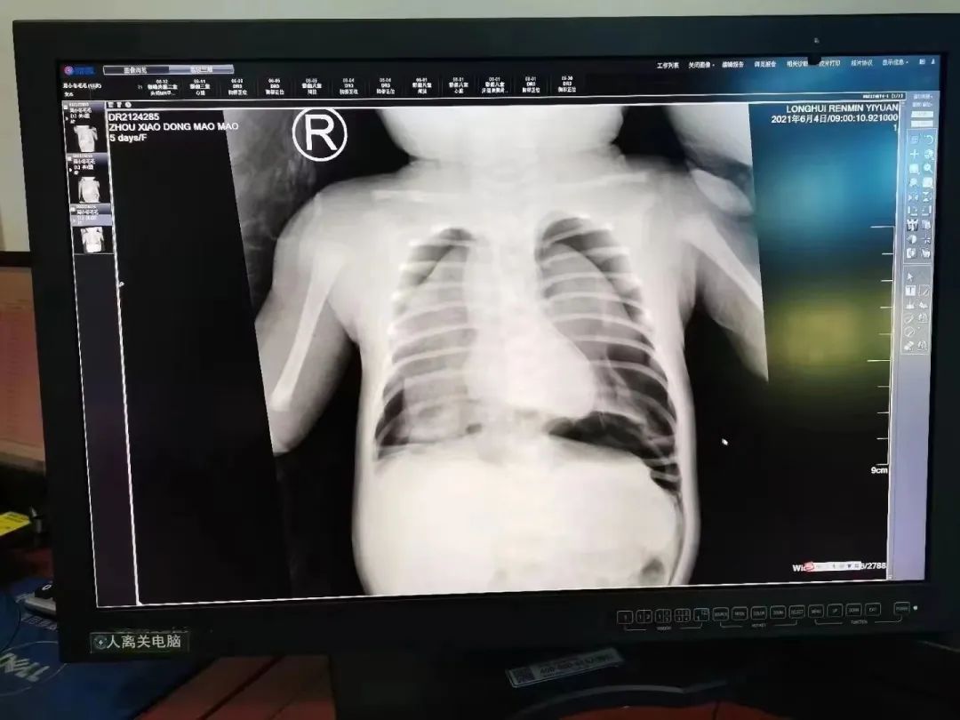
Task: Open the 05-30 study in the history strip
Action: 567,84
